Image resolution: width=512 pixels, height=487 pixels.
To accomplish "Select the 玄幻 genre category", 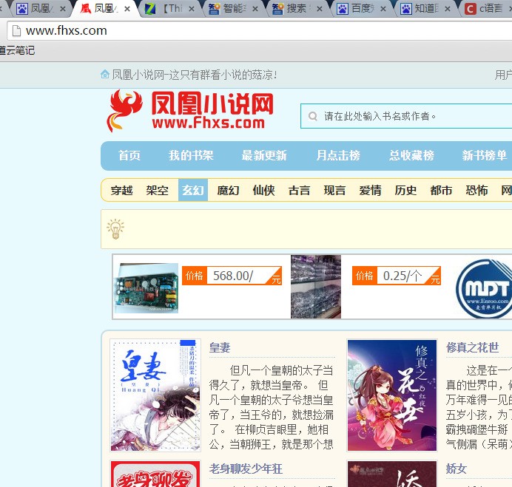I will [x=193, y=190].
